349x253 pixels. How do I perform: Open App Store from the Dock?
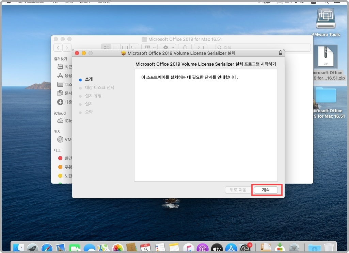231,248
